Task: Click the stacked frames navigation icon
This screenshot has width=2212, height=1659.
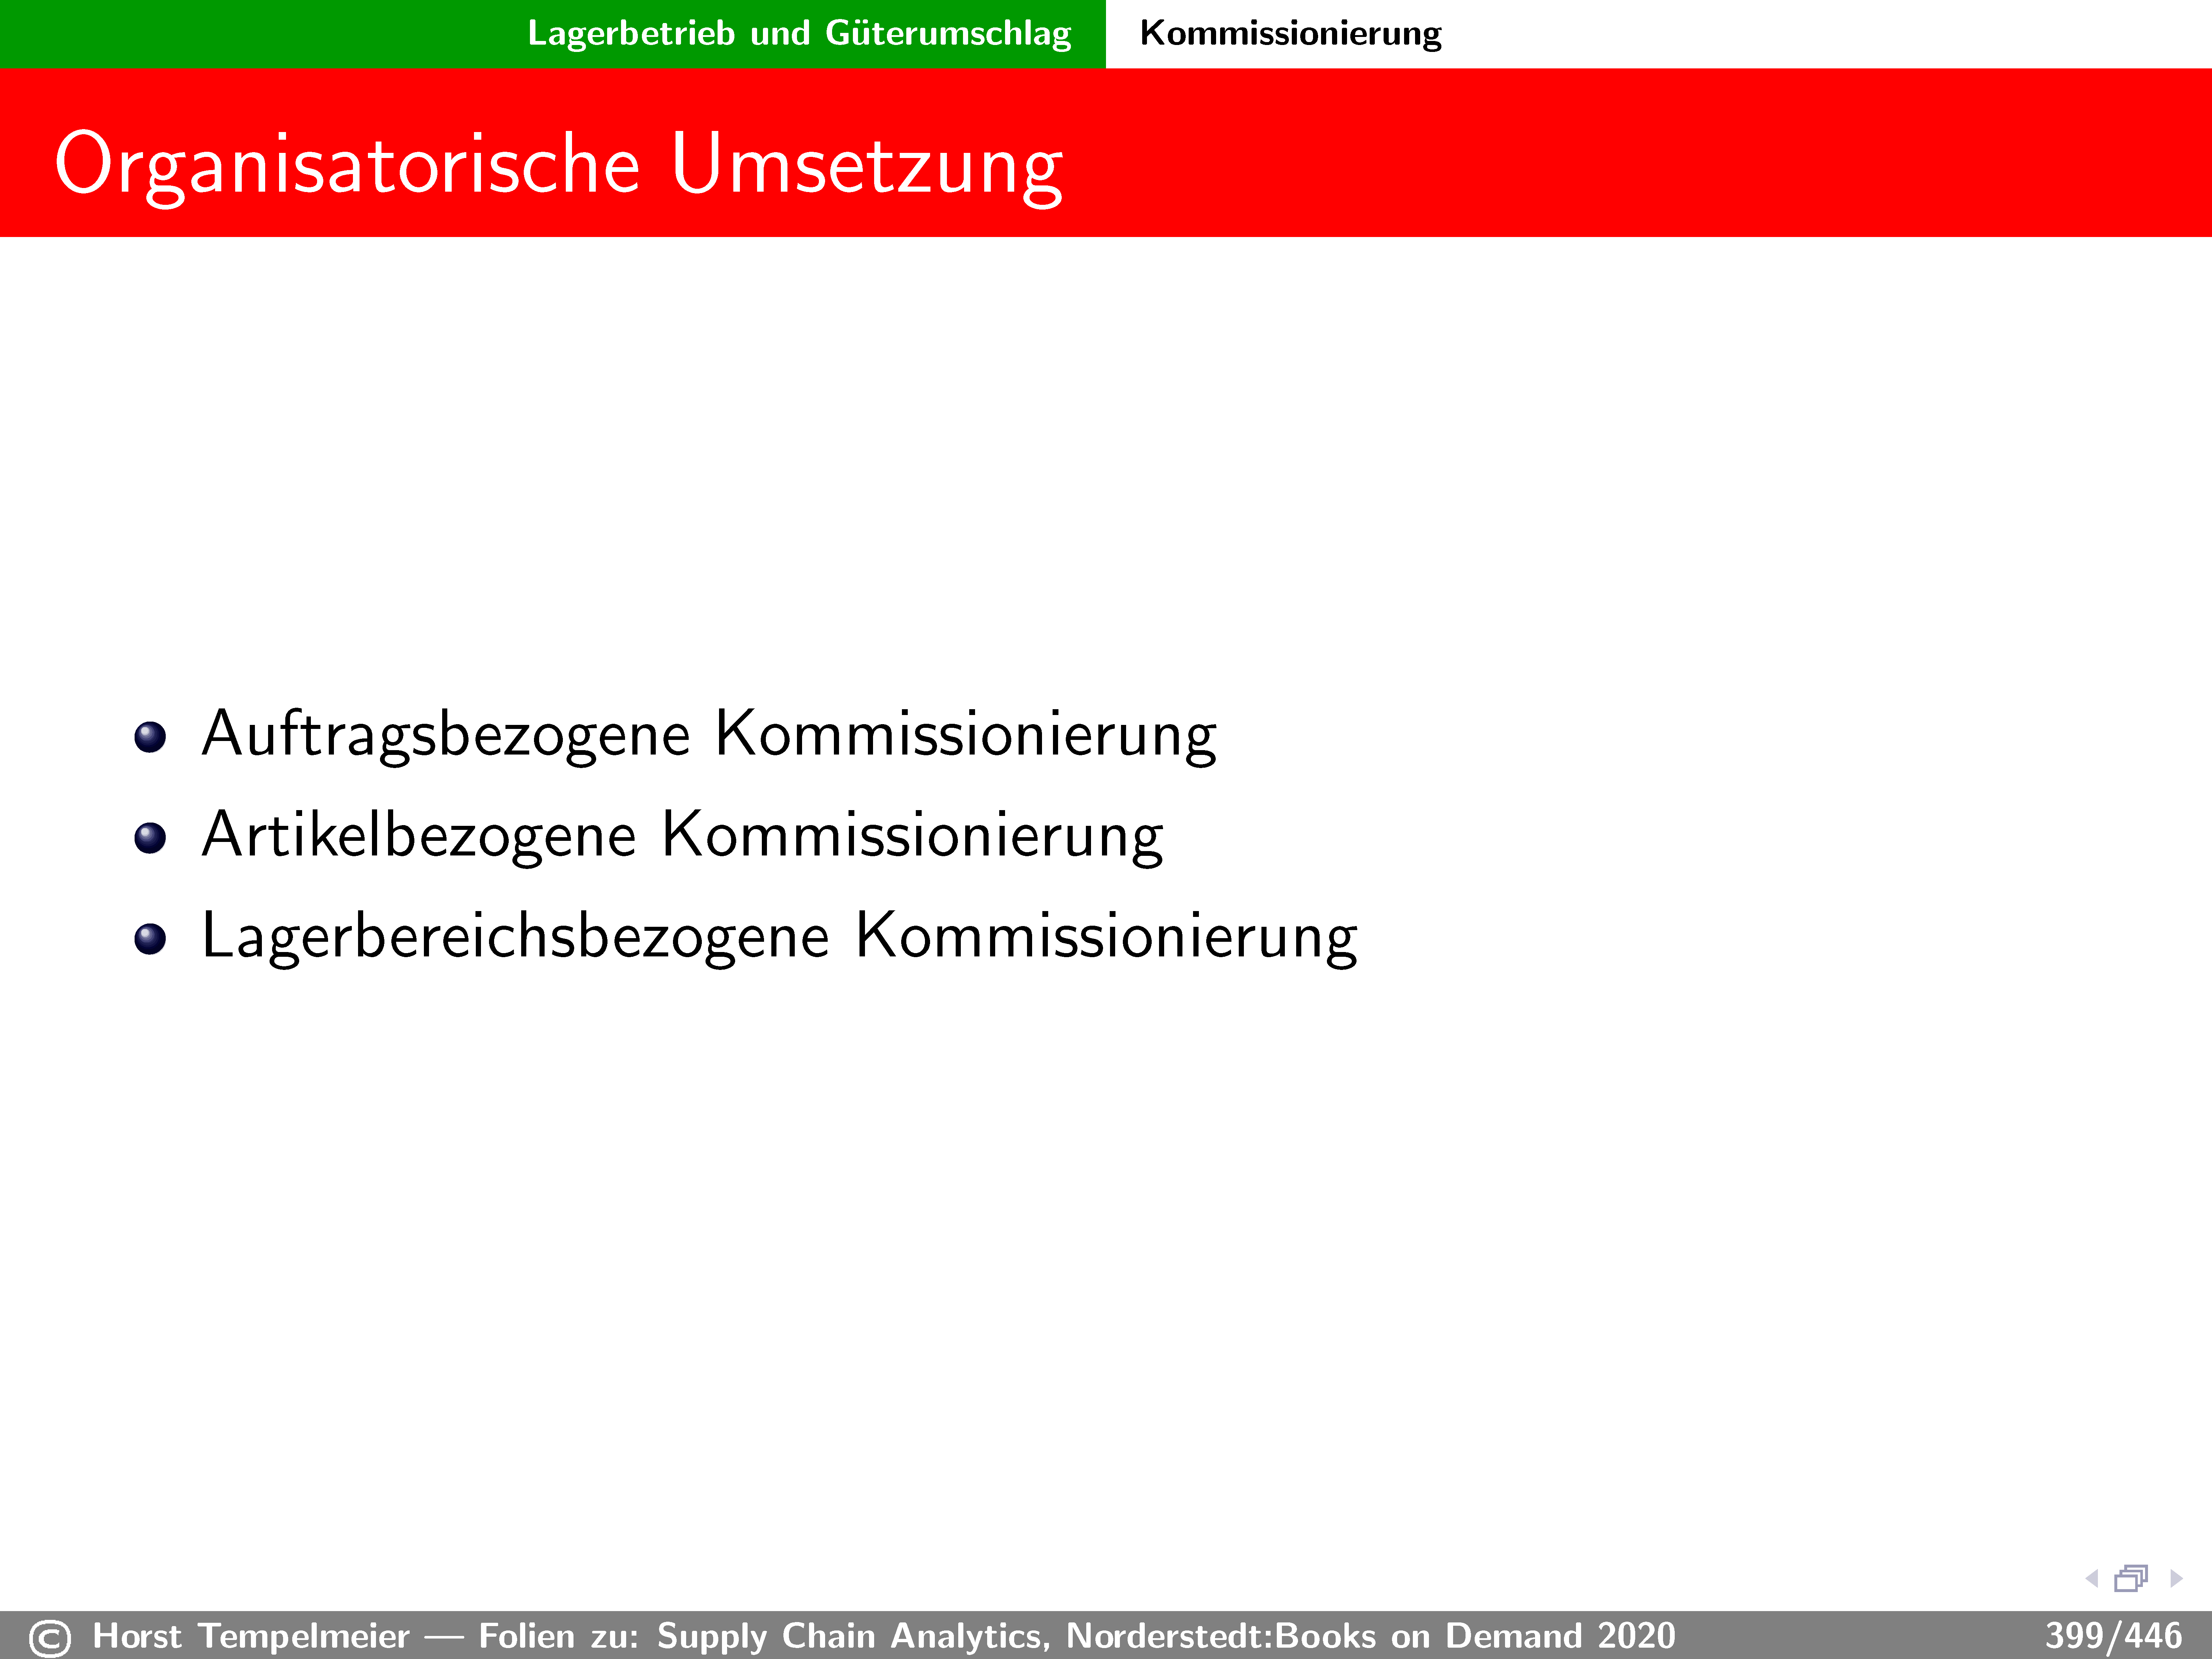Action: 2131,1578
